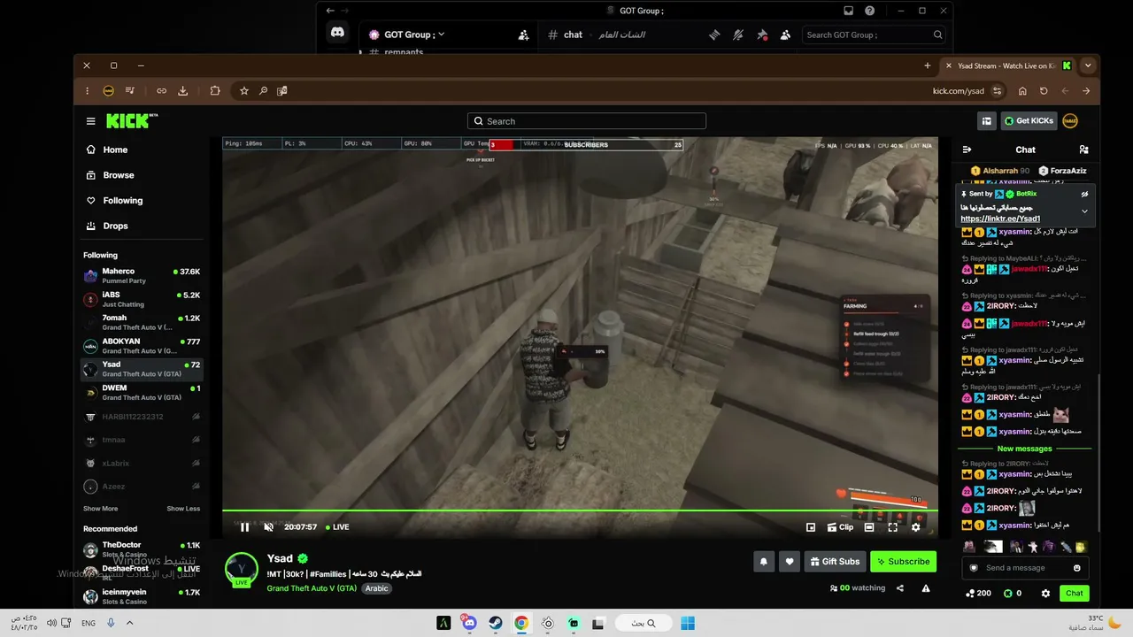Expand the browser tab list dropdown
The width and height of the screenshot is (1133, 637).
point(1088,65)
